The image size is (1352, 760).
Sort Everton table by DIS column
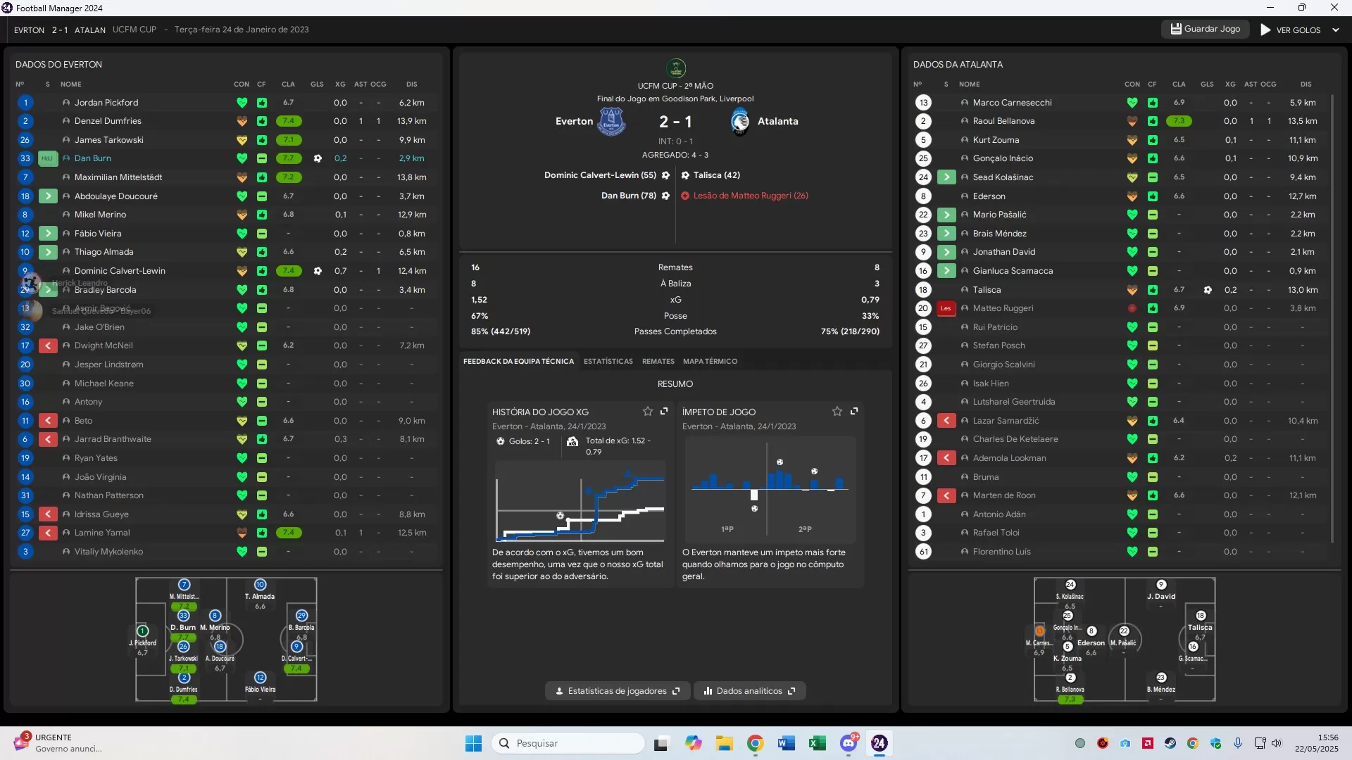pyautogui.click(x=411, y=84)
